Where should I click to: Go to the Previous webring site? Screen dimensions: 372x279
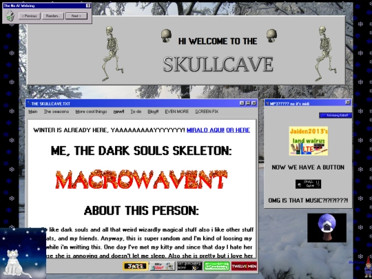[x=30, y=16]
